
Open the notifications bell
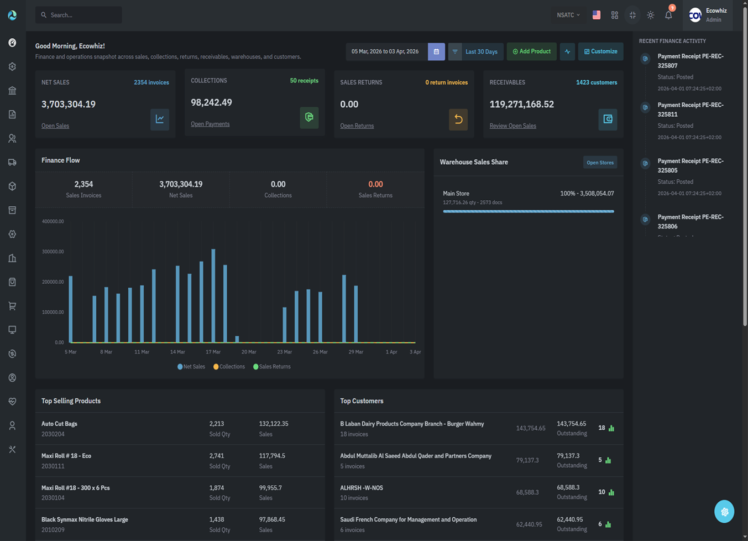(x=668, y=15)
